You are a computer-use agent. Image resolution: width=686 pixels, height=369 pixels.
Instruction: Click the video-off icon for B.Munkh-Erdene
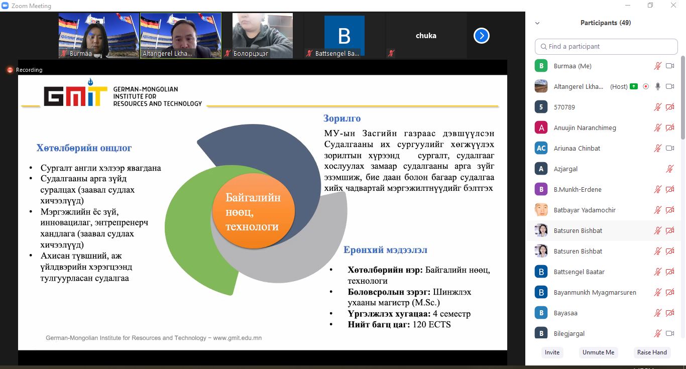coord(670,189)
